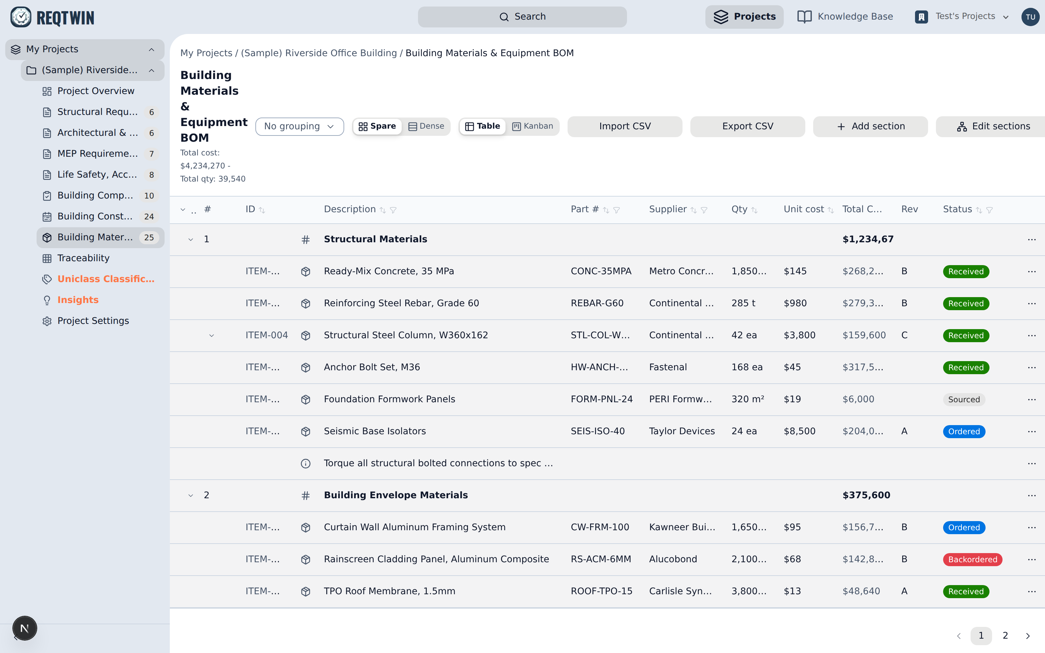Open Uniclass Classification in sidebar

click(x=100, y=279)
